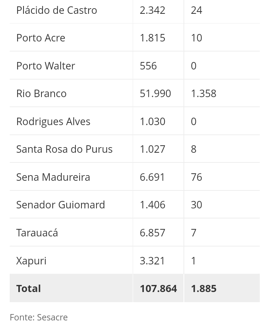Click the Santa Rosa do Purus name

pyautogui.click(x=64, y=149)
